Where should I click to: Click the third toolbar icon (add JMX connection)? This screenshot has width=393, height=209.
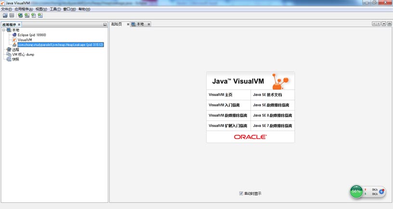coord(20,15)
